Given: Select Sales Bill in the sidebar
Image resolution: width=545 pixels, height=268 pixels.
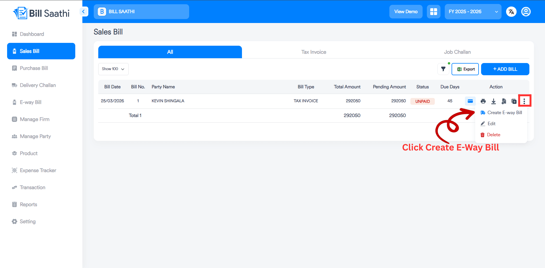Looking at the screenshot, I should coord(41,51).
